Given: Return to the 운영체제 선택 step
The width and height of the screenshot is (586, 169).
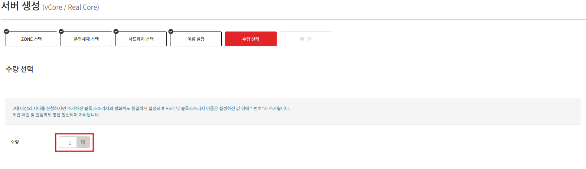Looking at the screenshot, I should (86, 39).
